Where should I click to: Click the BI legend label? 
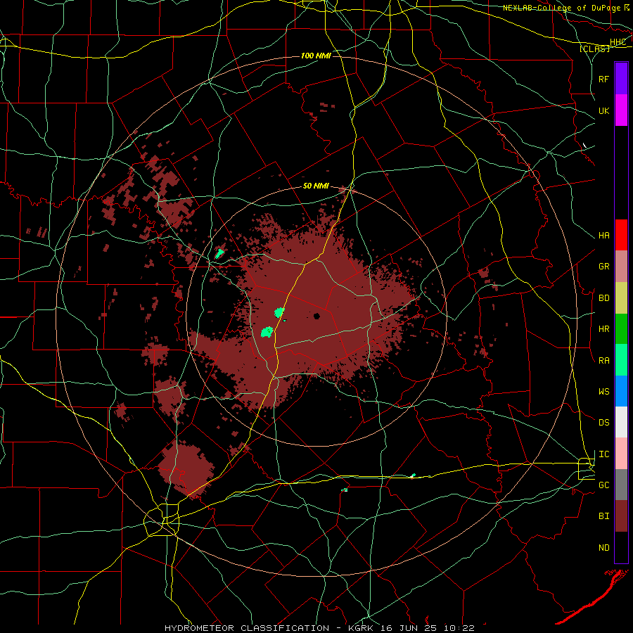(x=603, y=516)
